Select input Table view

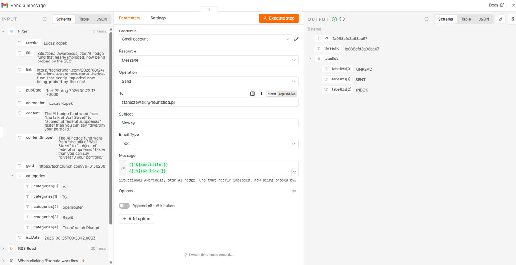84,19
